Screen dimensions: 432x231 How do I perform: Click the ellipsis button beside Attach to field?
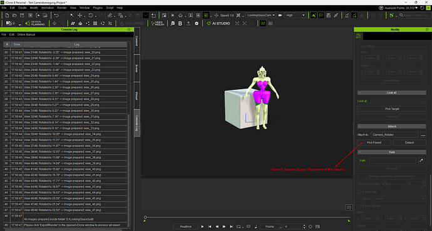(423, 135)
